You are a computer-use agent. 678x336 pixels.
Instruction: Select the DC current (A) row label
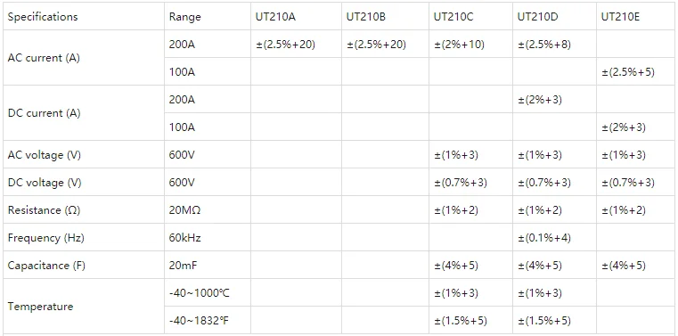tap(45, 113)
